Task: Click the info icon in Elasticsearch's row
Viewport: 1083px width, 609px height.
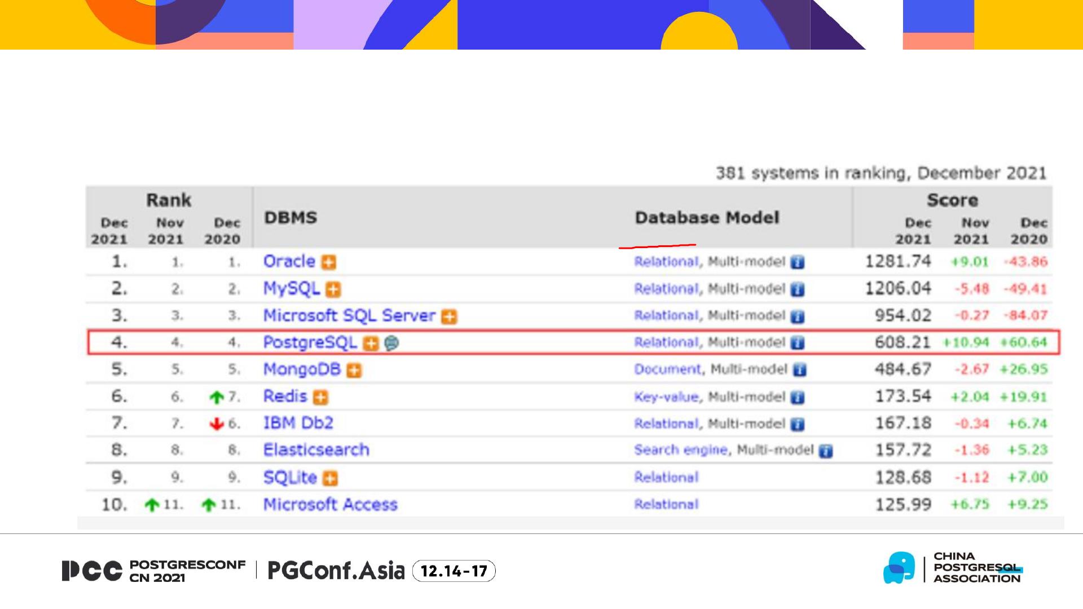Action: 826,451
